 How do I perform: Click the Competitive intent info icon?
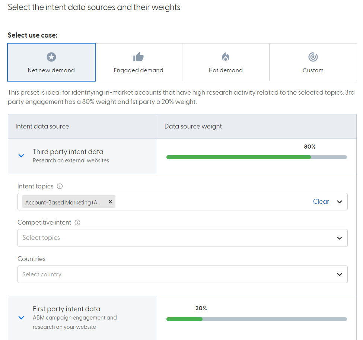point(77,223)
